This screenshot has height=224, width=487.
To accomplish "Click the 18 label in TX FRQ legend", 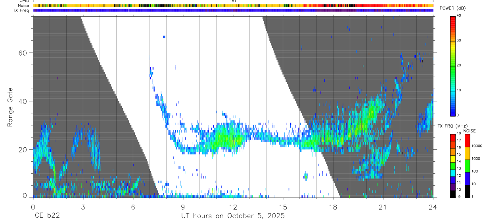I will (459, 134).
